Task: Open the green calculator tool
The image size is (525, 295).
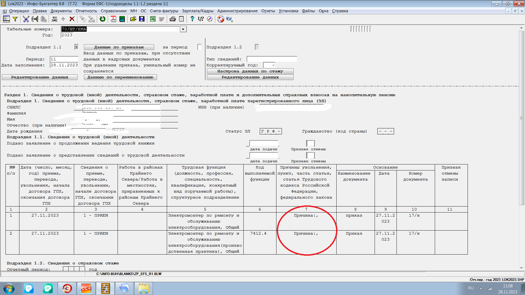Action: coord(122,19)
